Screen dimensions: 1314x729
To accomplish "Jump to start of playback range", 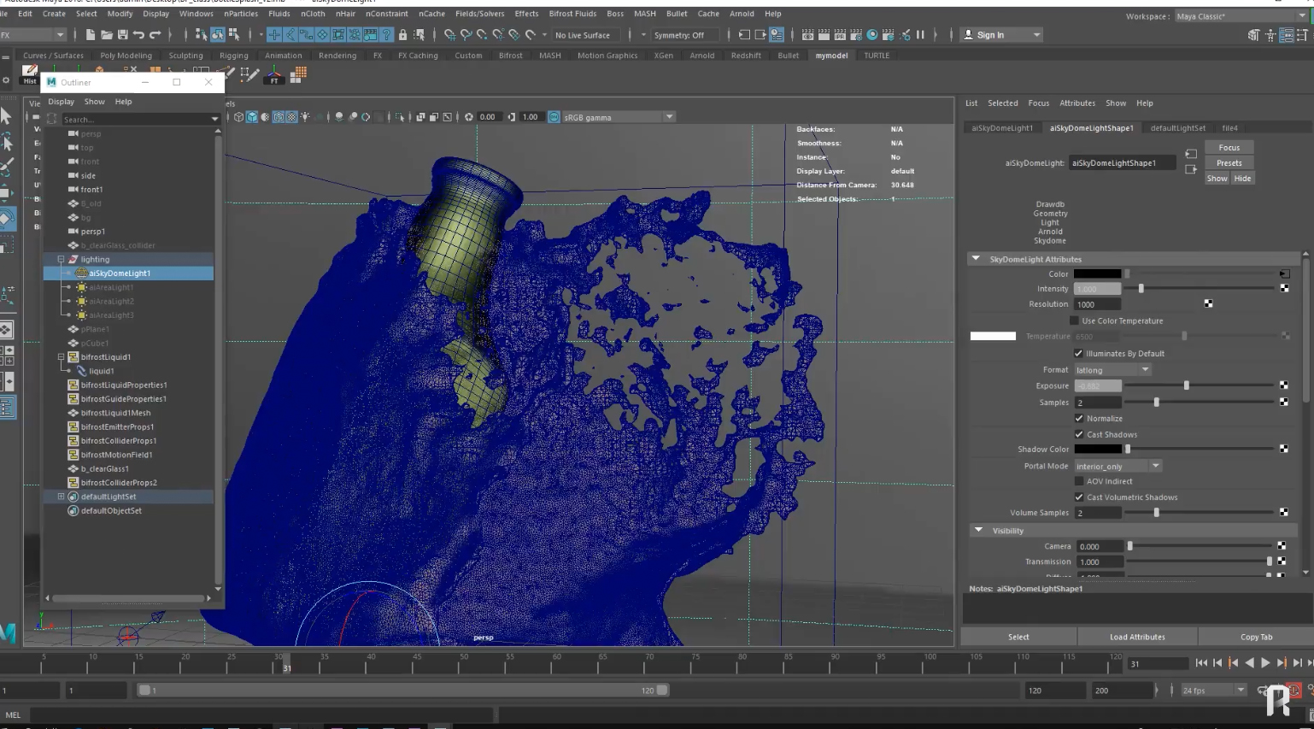I will (x=1201, y=663).
